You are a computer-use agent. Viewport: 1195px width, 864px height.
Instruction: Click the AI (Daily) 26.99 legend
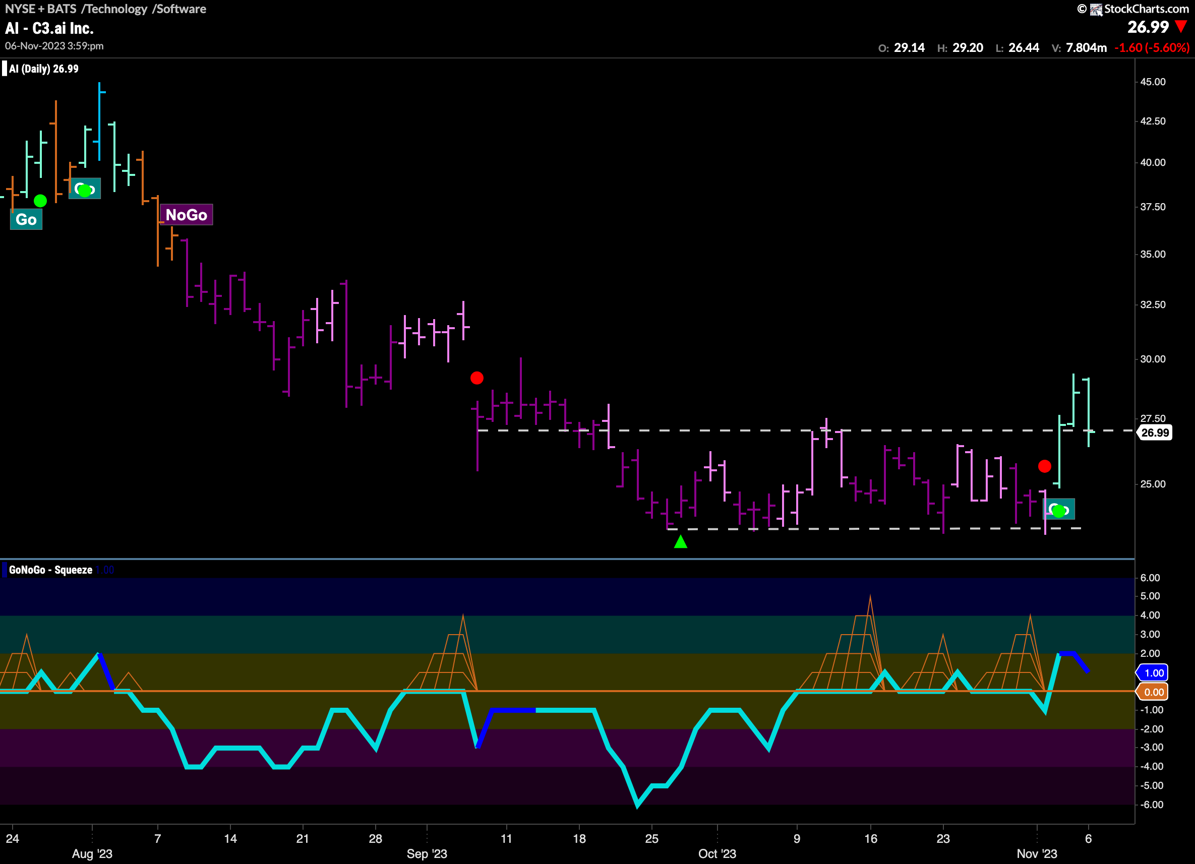coord(44,69)
